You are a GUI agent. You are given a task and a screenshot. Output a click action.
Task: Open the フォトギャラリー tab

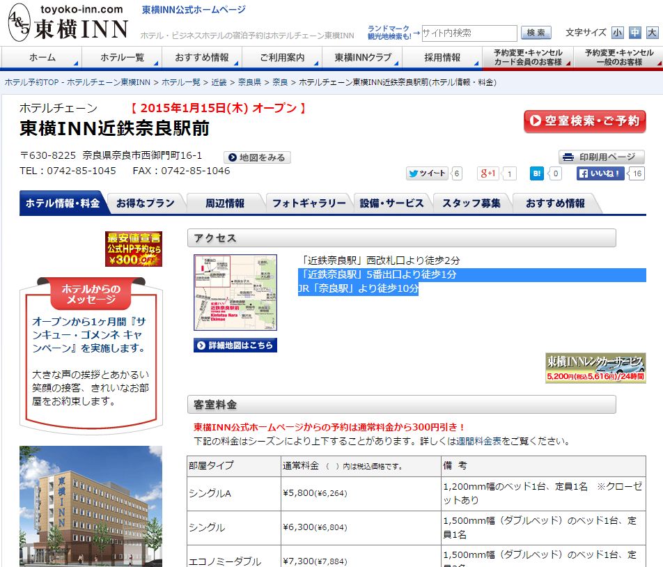coord(309,203)
